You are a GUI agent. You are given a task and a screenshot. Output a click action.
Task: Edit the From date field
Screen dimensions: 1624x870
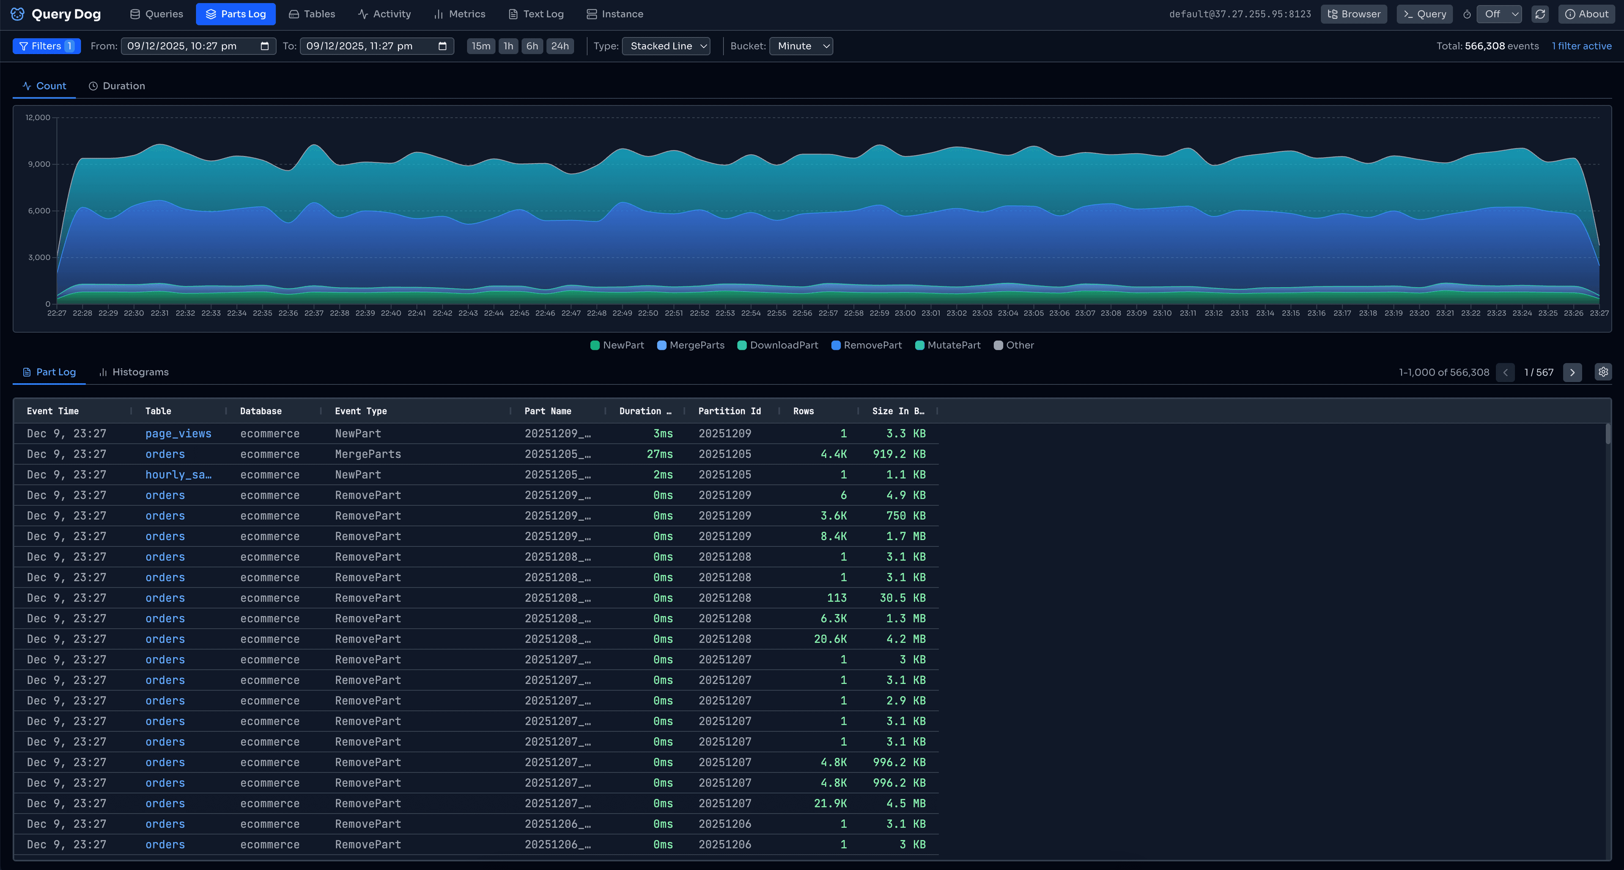(199, 46)
